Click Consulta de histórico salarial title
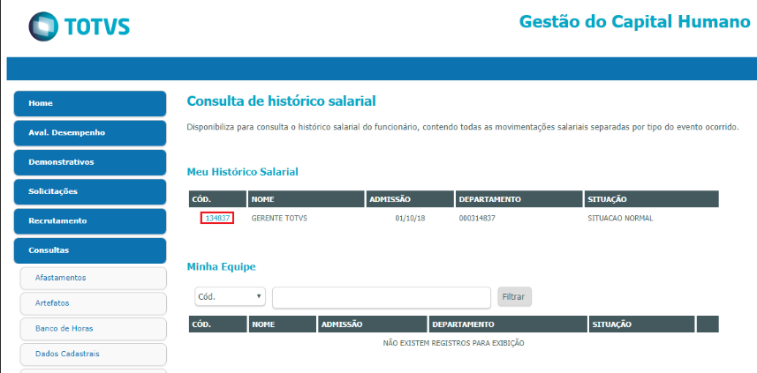This screenshot has height=373, width=757. point(281,101)
